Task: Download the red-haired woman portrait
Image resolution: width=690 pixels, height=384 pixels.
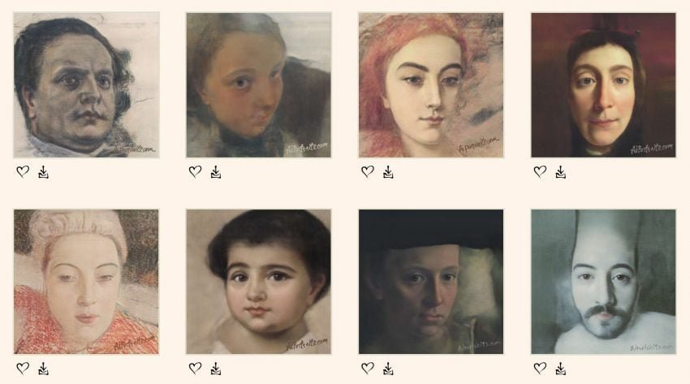Action: [388, 172]
